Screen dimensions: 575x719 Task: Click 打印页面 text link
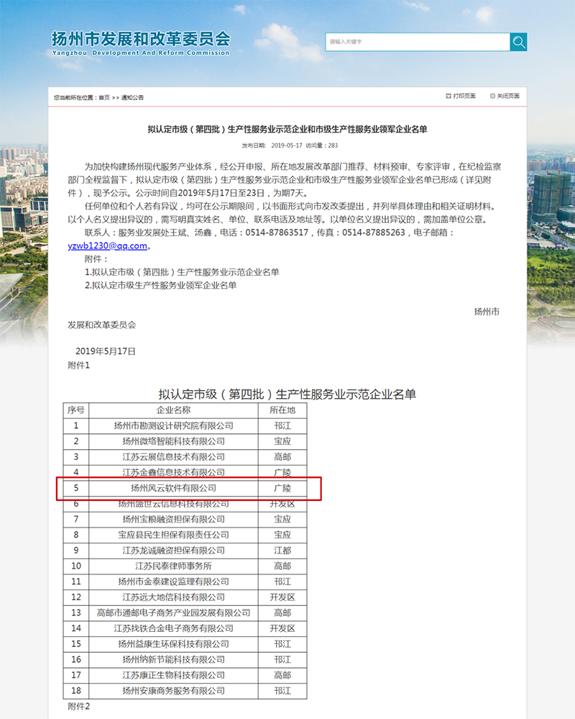click(464, 96)
